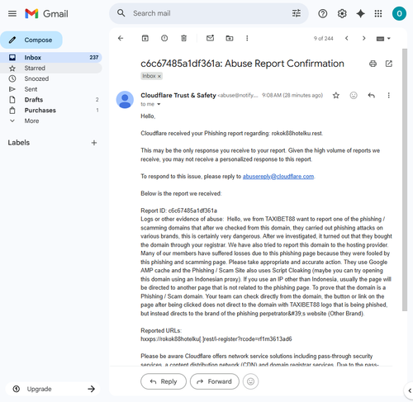This screenshot has width=413, height=402.
Task: Mark email as unread
Action: pyautogui.click(x=211, y=38)
